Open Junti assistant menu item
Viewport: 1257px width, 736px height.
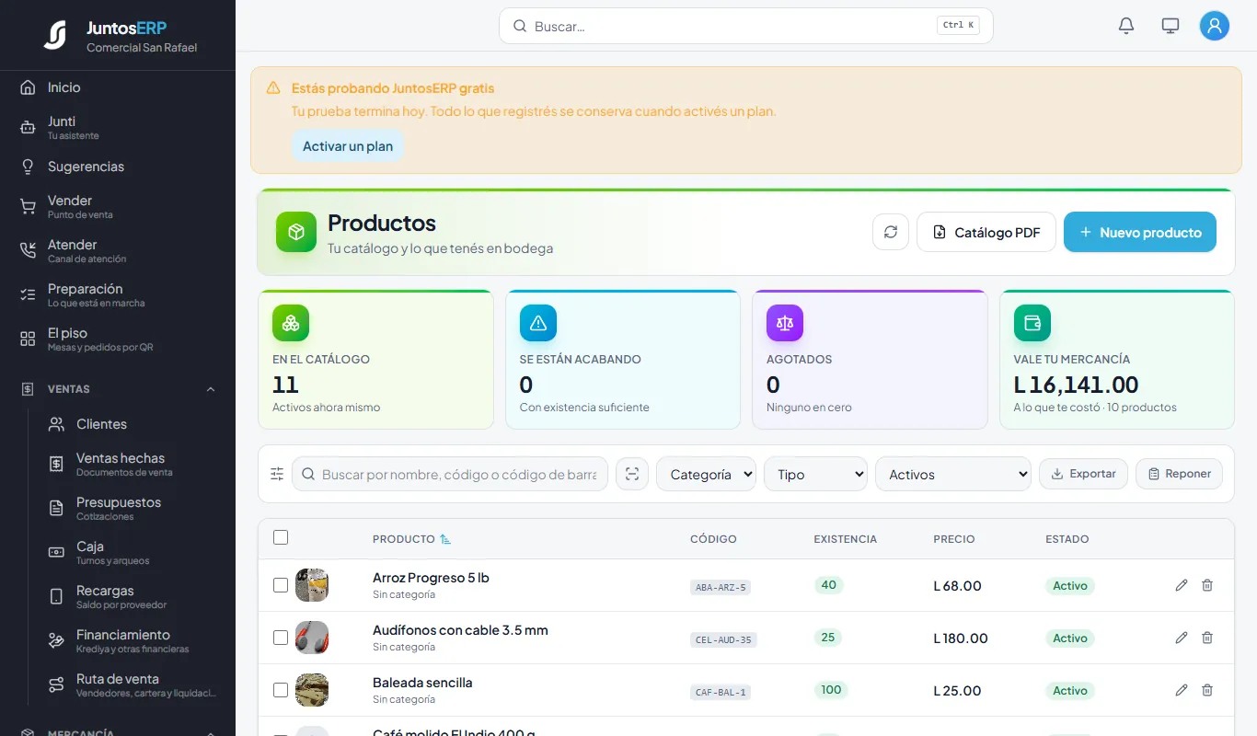(118, 127)
